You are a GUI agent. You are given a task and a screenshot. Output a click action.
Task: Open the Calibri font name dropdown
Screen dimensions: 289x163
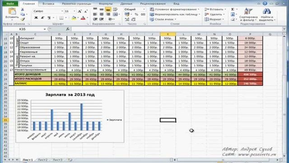pos(62,11)
